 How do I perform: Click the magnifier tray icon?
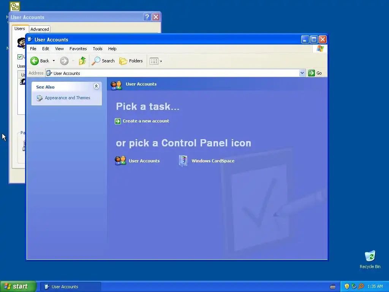pos(361,286)
